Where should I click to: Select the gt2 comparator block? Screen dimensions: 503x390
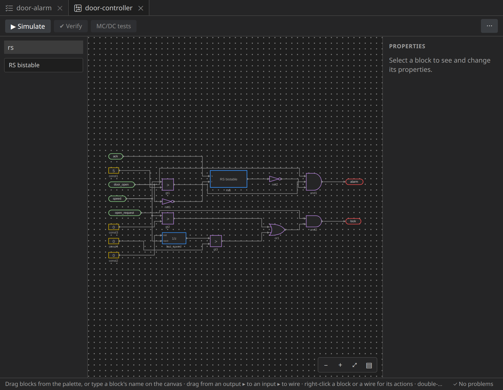(168, 219)
